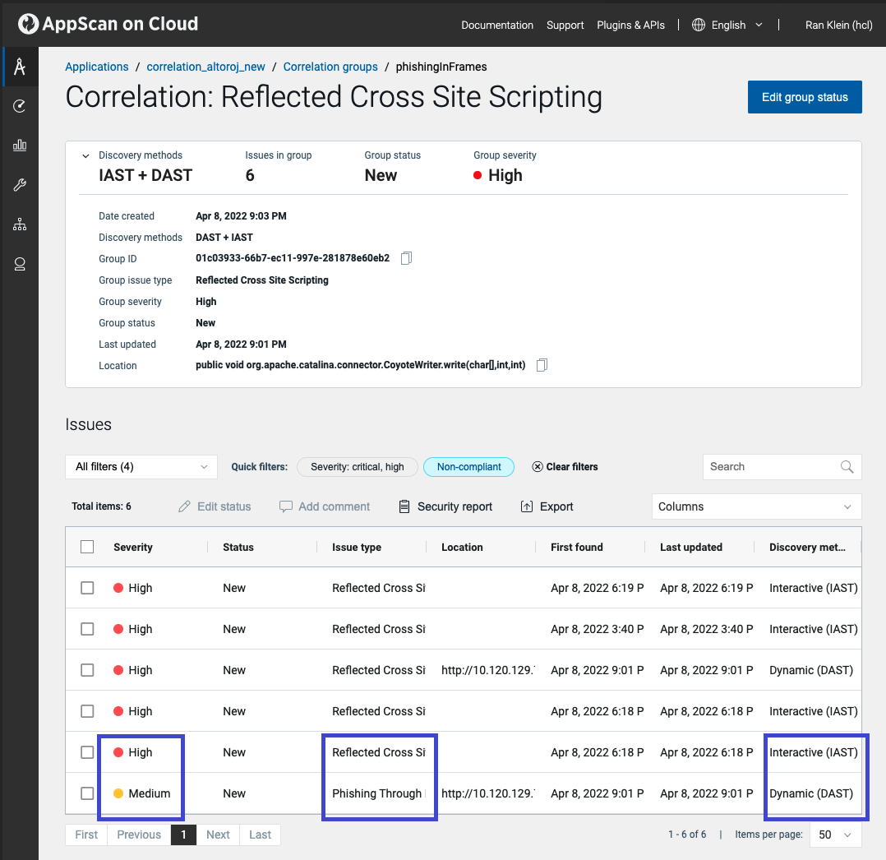
Task: Toggle the Non-compliant quick filter
Action: 468,467
